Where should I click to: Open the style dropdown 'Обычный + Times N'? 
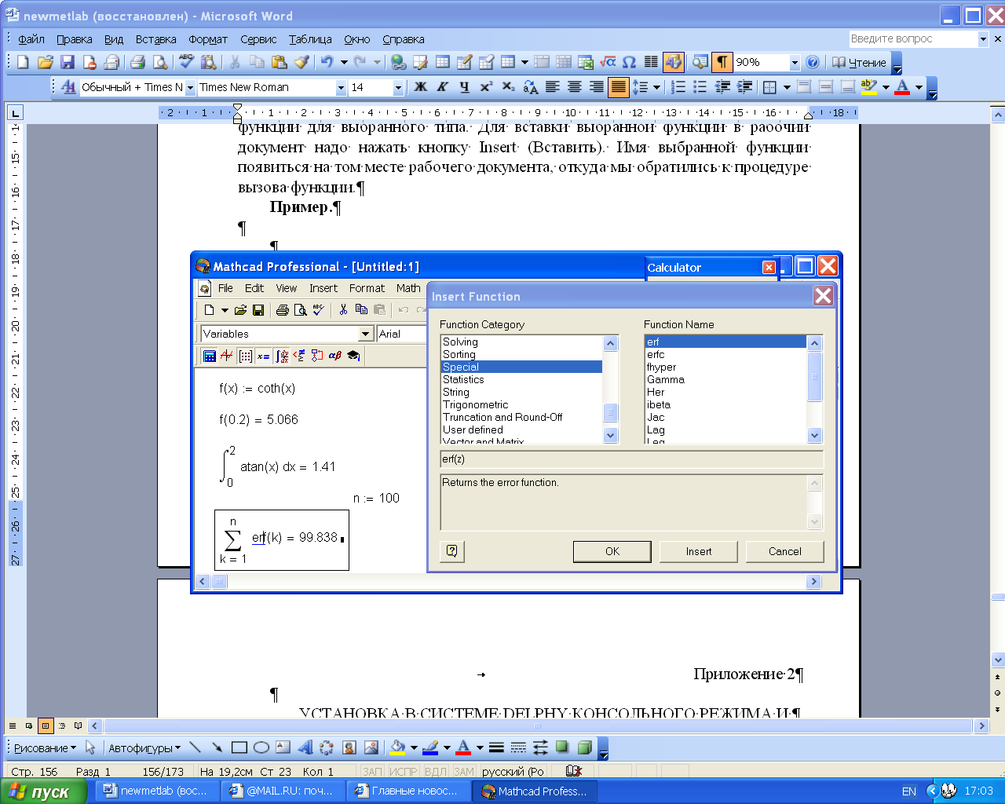(x=190, y=88)
